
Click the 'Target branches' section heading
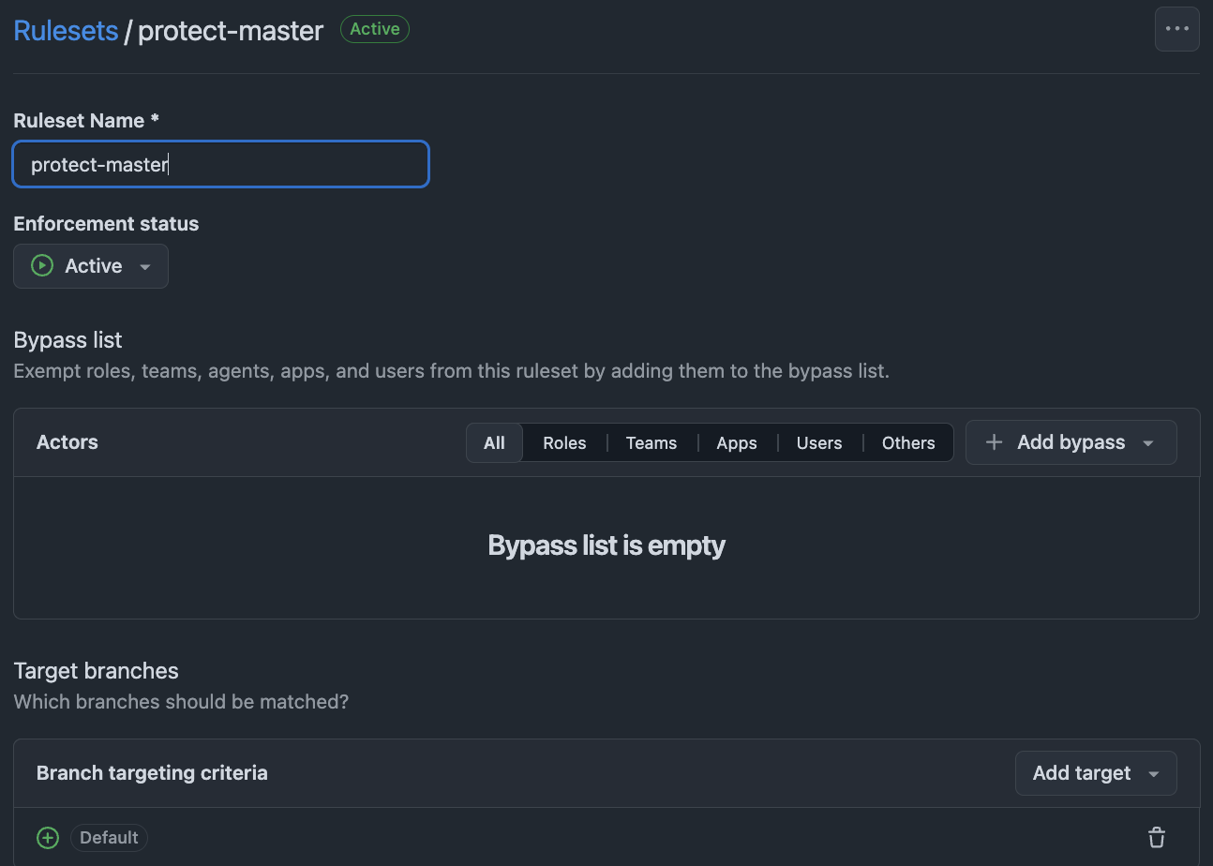click(x=96, y=671)
